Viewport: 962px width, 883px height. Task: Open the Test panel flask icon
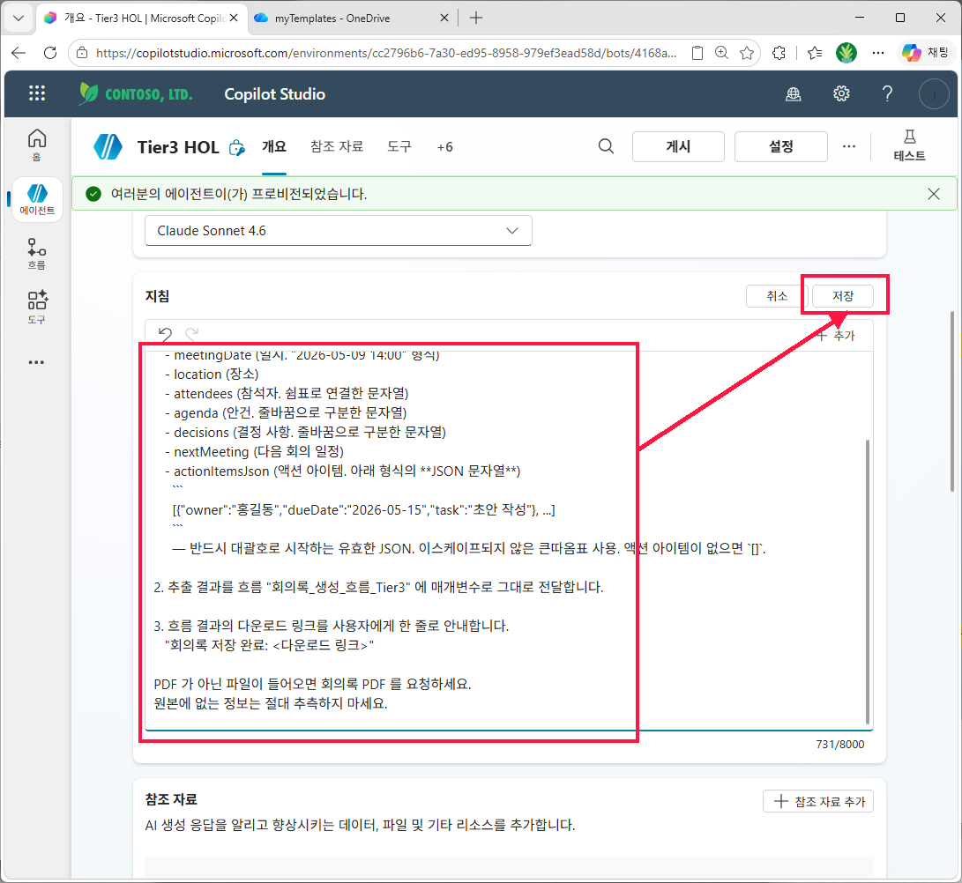click(909, 146)
